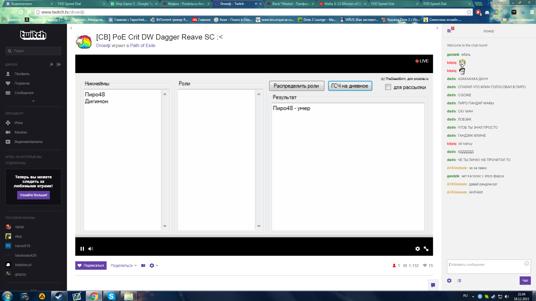The image size is (536, 301).
Task: Show the chat viewer list icon
Action: (459, 281)
